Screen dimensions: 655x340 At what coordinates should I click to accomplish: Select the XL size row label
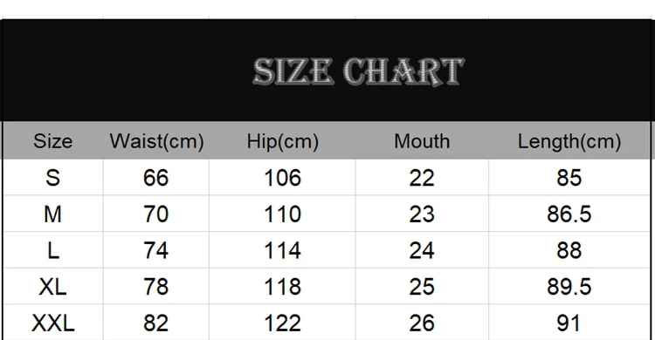[x=52, y=287]
